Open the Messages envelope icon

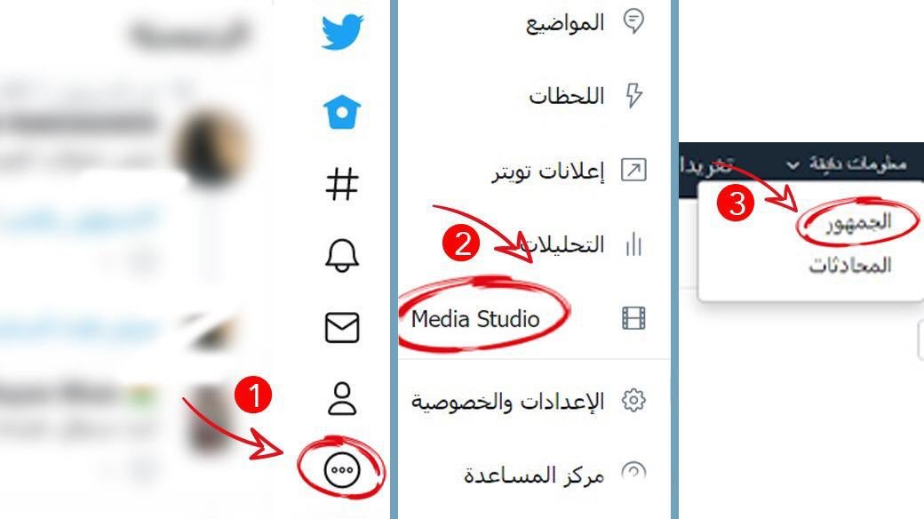342,328
